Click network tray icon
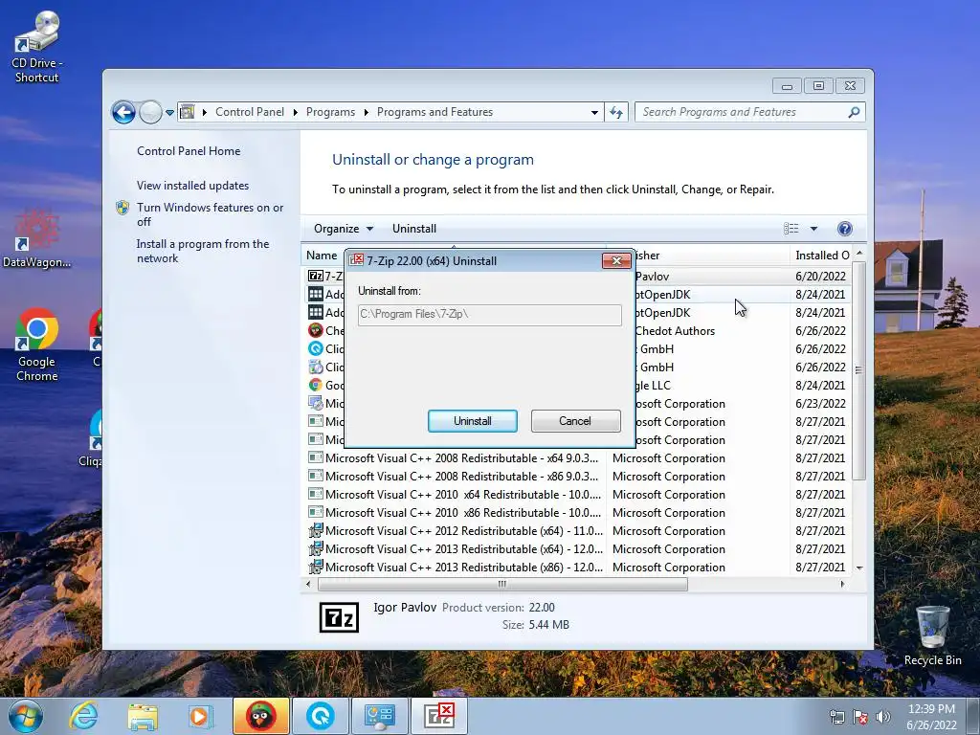This screenshot has height=735, width=980. coord(837,717)
